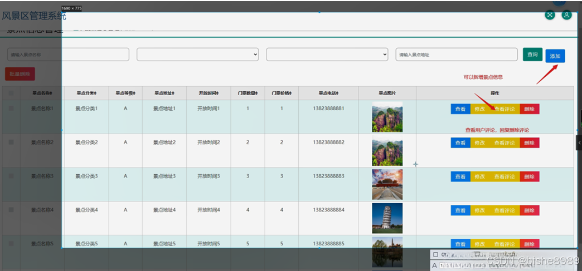Viewport: 582px width, 271px height.
Task: Sort by 门票价格 column header
Action: (x=282, y=93)
